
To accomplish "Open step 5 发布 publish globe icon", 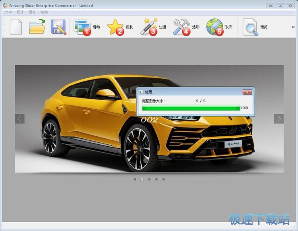I will [215, 27].
